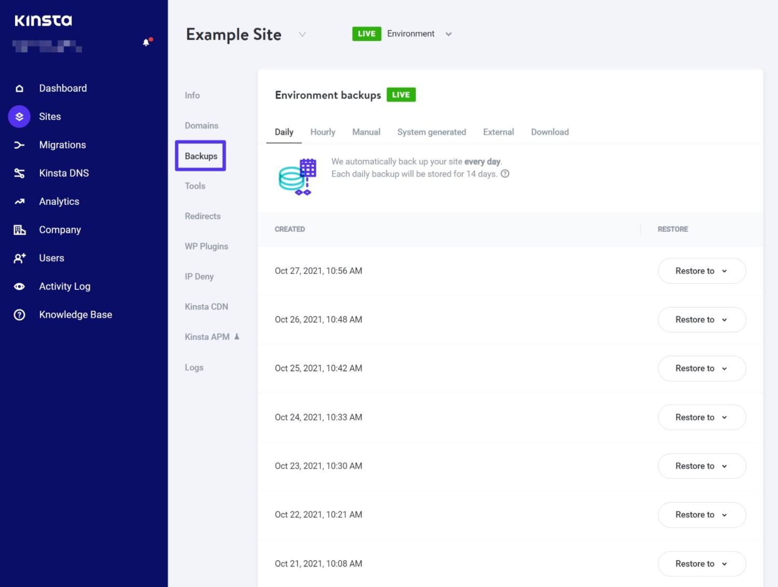The height and width of the screenshot is (587, 778).
Task: Open the Download backups tab
Action: coord(549,132)
